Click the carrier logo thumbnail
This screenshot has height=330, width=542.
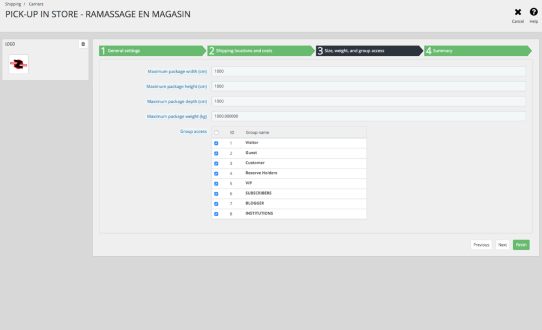(x=18, y=64)
